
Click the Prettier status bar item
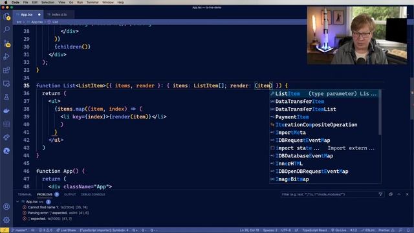386,230
